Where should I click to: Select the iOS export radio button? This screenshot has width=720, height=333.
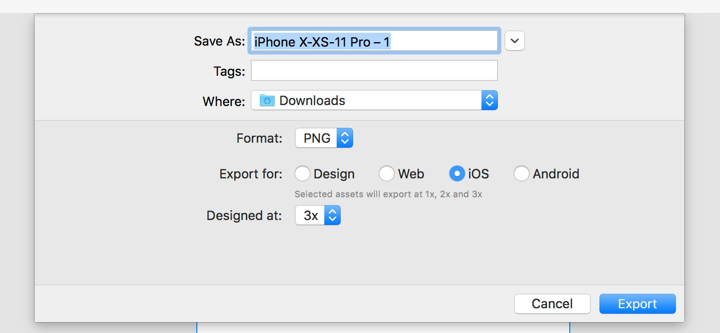coord(457,174)
